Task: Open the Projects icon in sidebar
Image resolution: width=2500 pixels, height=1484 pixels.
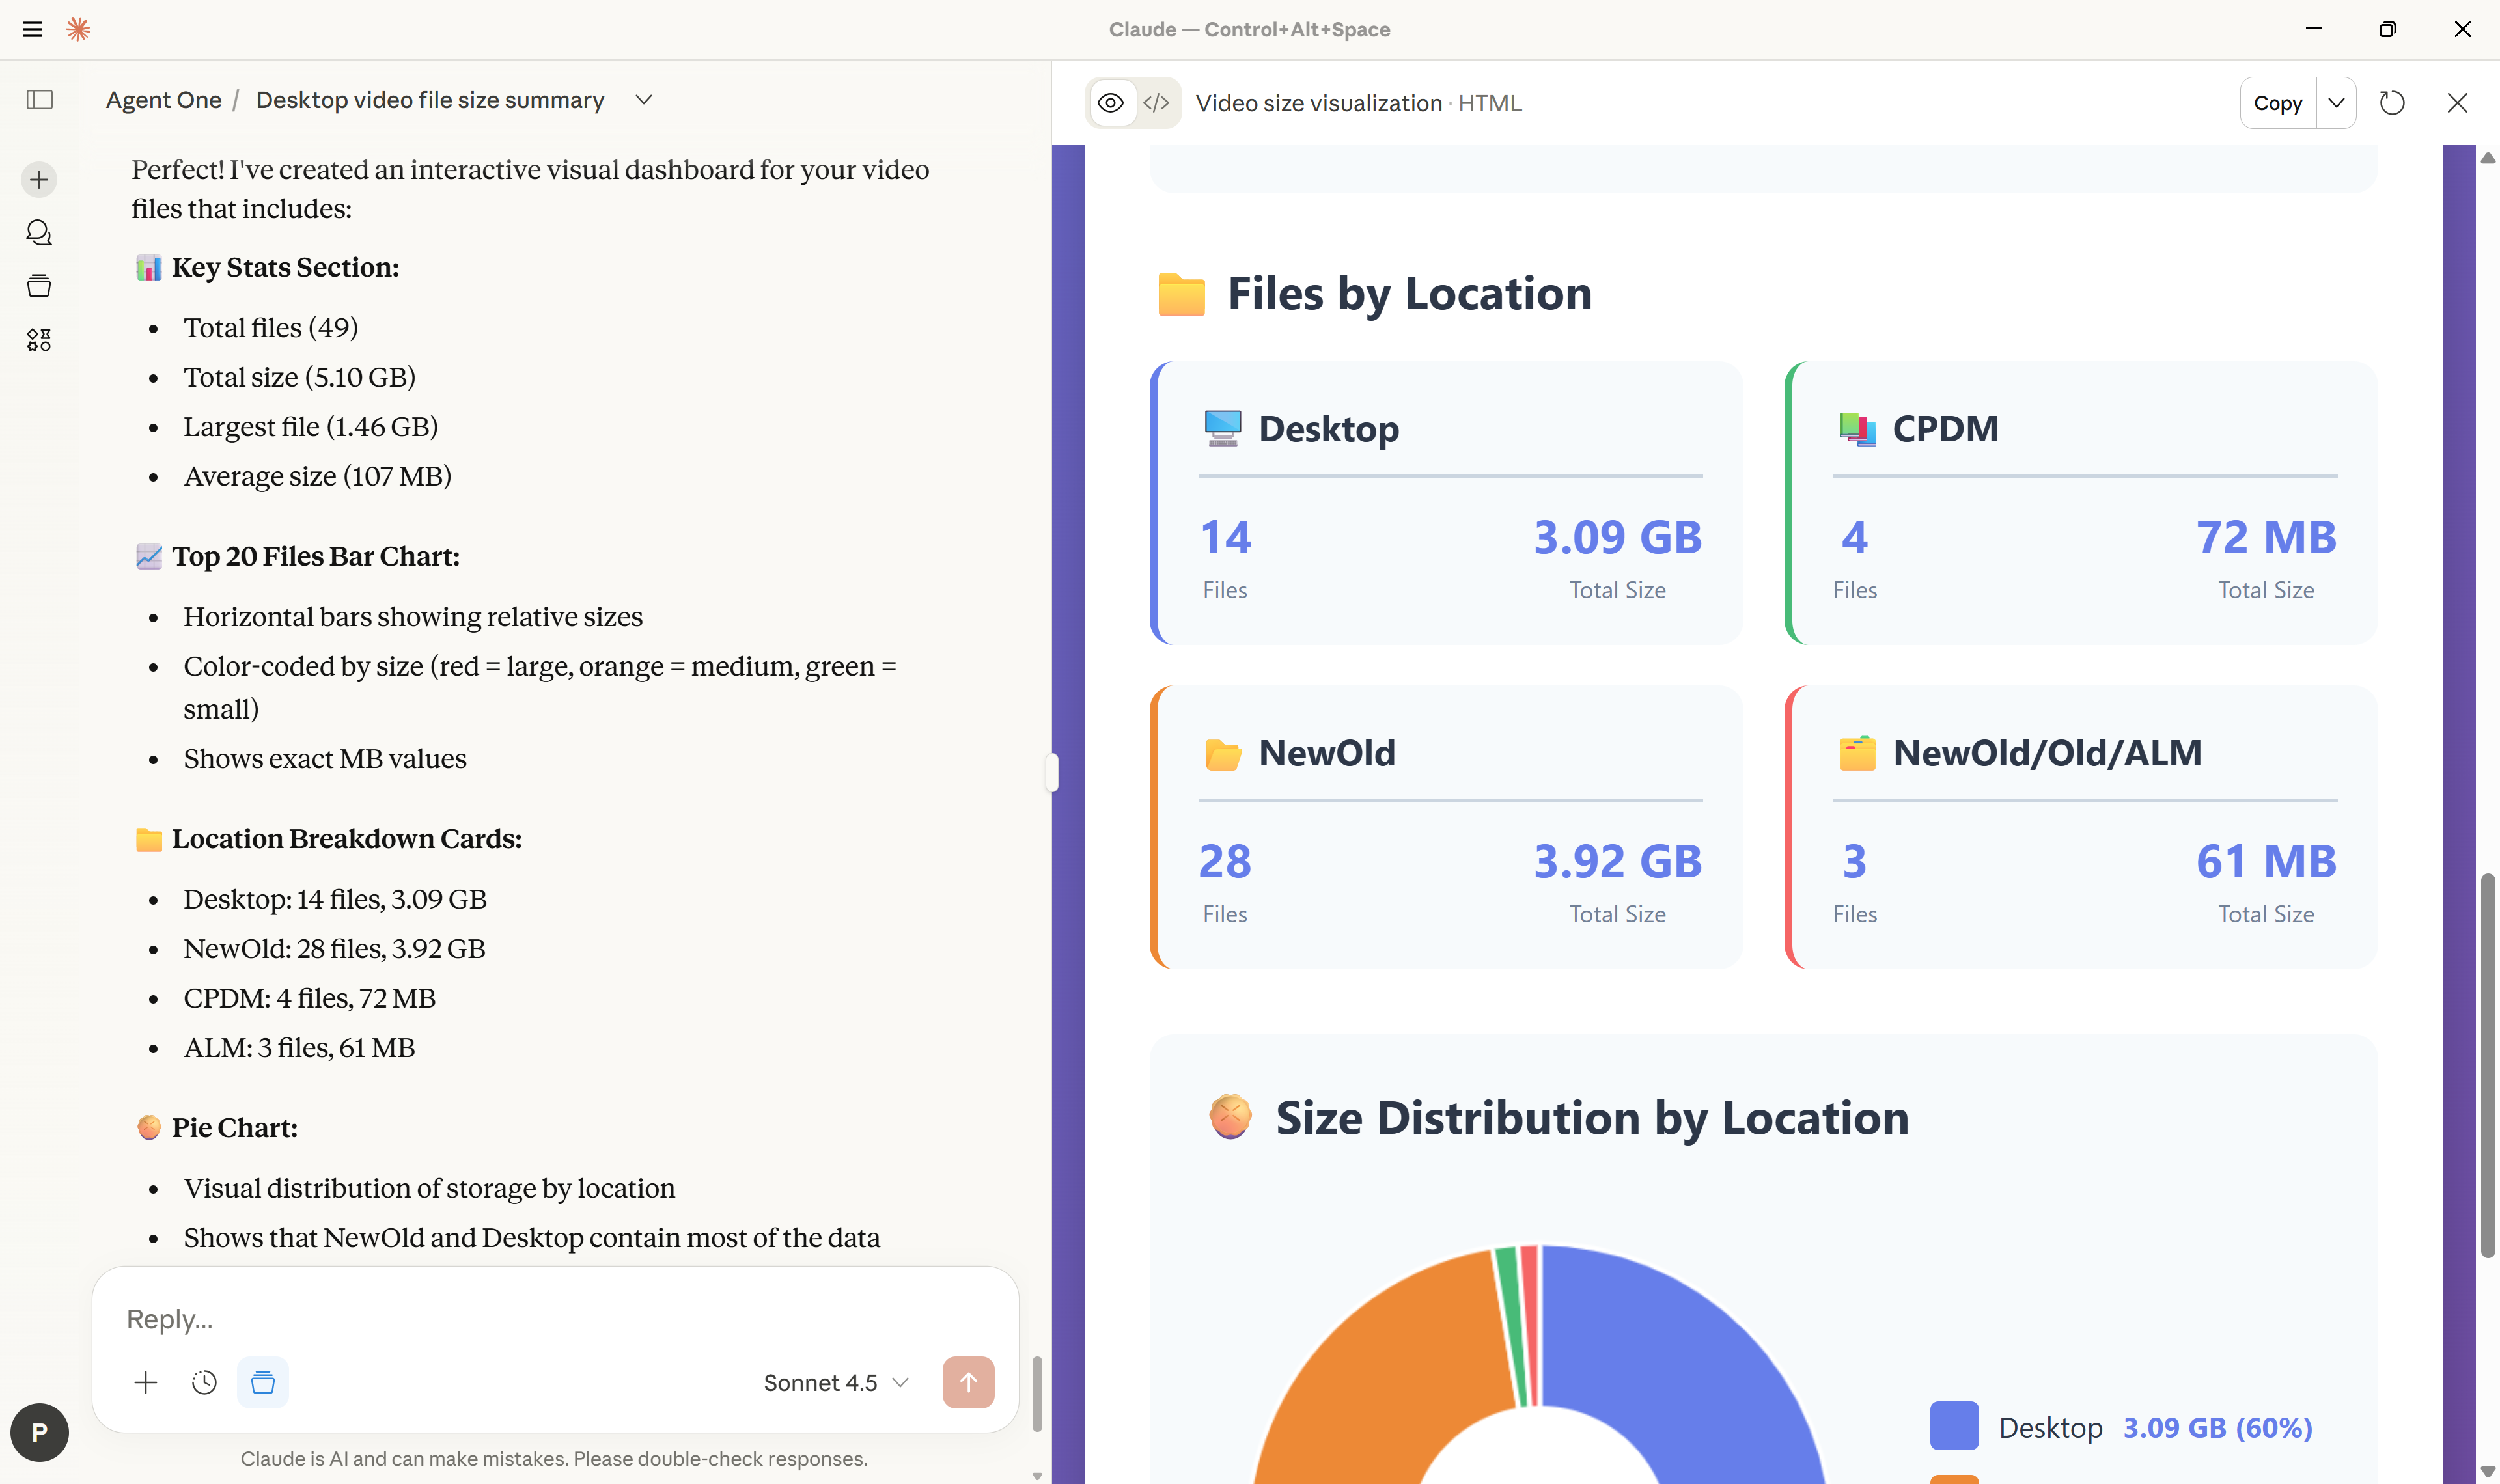Action: (39, 287)
